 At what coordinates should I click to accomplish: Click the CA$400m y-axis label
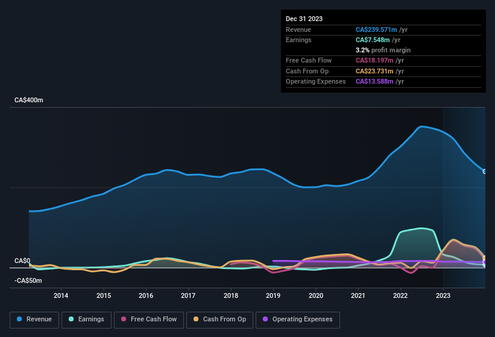coord(29,100)
